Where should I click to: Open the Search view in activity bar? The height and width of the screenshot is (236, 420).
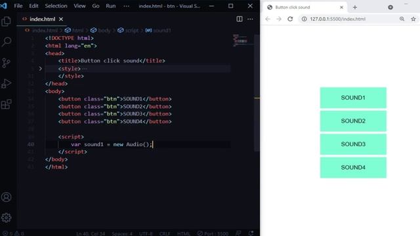coord(6,42)
